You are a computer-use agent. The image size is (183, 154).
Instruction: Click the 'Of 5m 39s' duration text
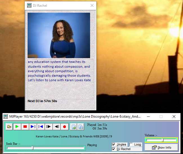(100, 128)
